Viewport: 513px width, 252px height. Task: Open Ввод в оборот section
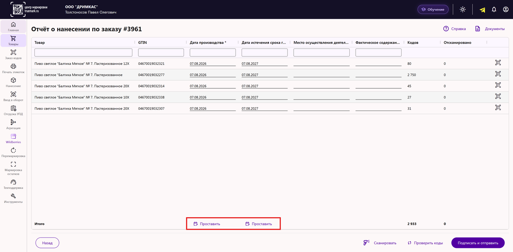pyautogui.click(x=13, y=96)
